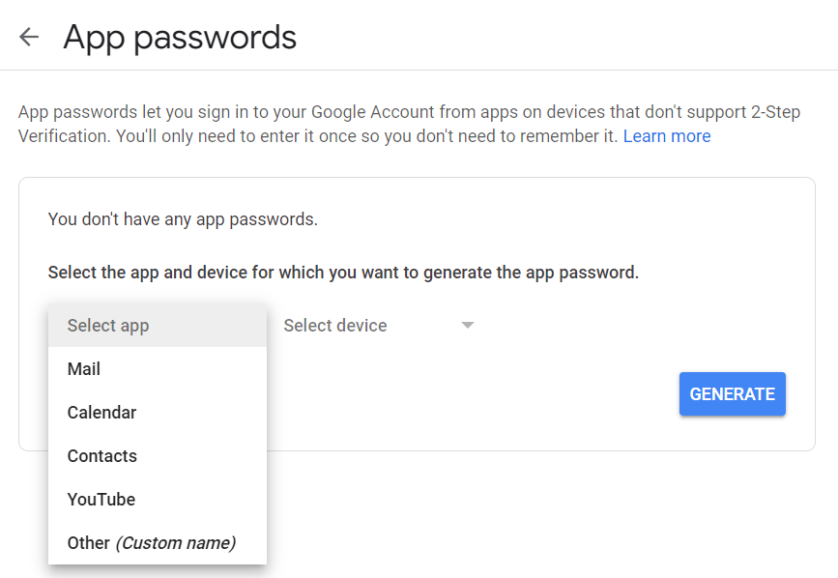This screenshot has width=838, height=578.
Task: Click blank space right of the Select device dropdown
Action: point(630,326)
